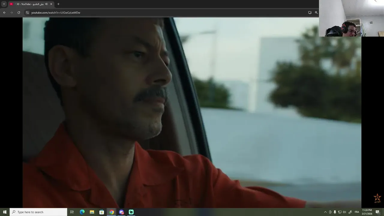
Task: Mute the tab via its speaker icon
Action: [46, 4]
